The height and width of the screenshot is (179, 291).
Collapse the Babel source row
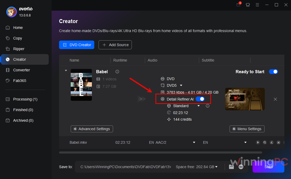click(66, 71)
